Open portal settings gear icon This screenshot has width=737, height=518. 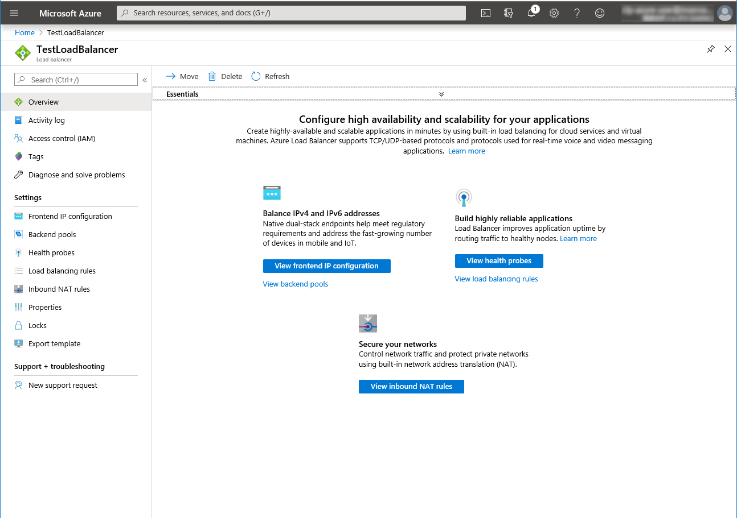[554, 13]
